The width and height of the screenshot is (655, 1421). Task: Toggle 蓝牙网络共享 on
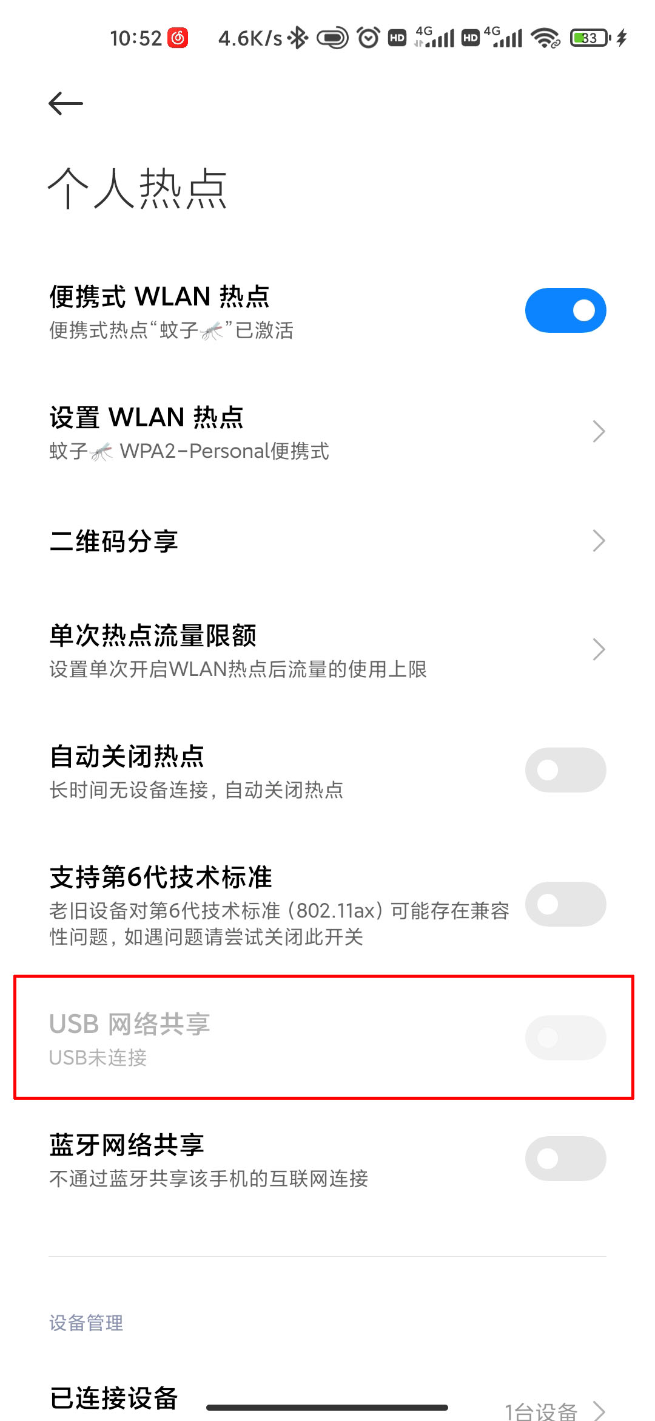tap(565, 1159)
